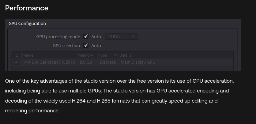Click the paragraph mentioning H.264 and H.265

point(119,96)
